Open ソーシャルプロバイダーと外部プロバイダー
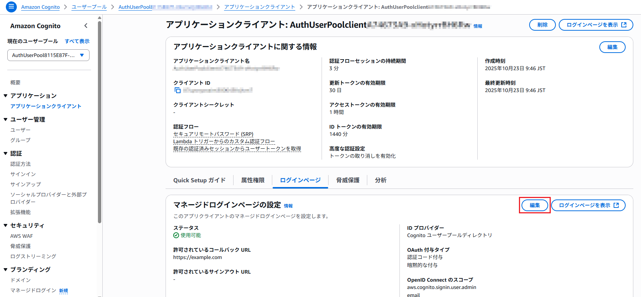641x297 pixels. pyautogui.click(x=49, y=198)
